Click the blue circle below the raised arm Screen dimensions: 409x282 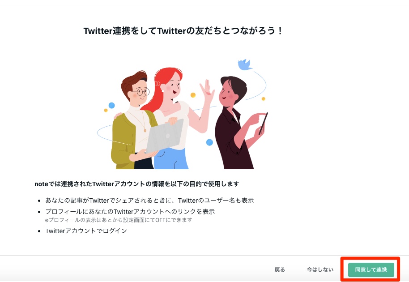click(x=209, y=142)
